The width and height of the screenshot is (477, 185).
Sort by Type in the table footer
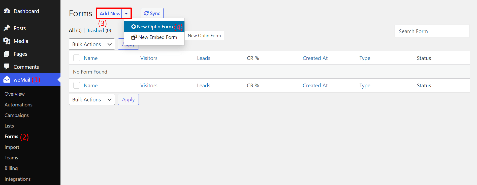click(x=365, y=86)
